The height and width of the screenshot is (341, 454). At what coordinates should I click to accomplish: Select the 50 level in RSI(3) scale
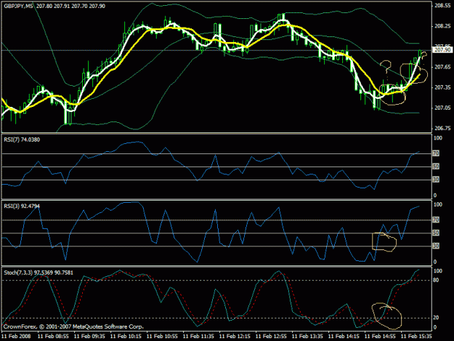point(436,233)
